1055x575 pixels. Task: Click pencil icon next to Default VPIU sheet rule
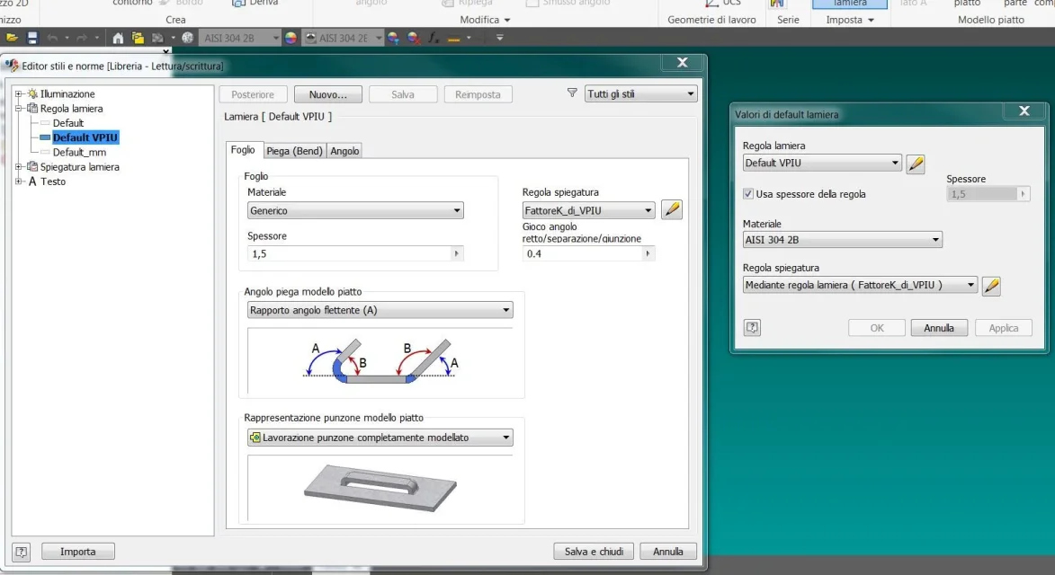point(916,164)
